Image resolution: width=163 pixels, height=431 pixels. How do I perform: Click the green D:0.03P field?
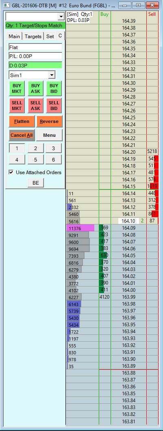tap(35, 65)
